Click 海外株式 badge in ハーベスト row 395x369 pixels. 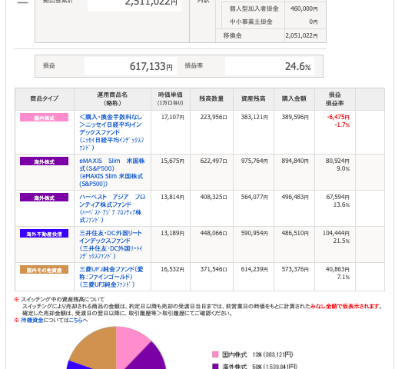[44, 198]
